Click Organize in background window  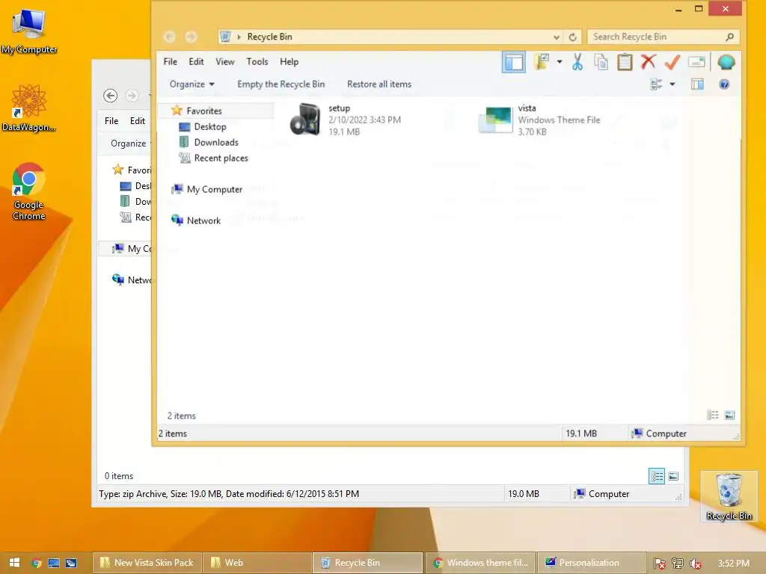point(128,143)
